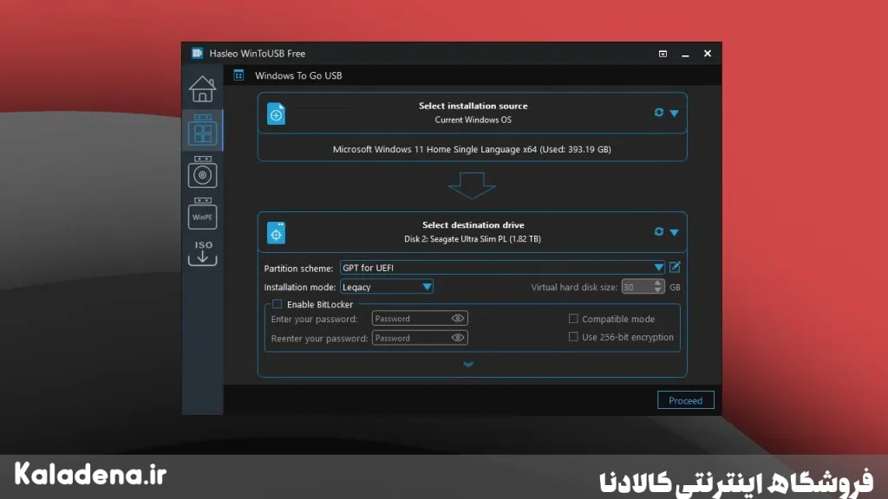Image resolution: width=888 pixels, height=499 pixels.
Task: Open Windows To Go USB sidebar icon
Action: point(202,130)
